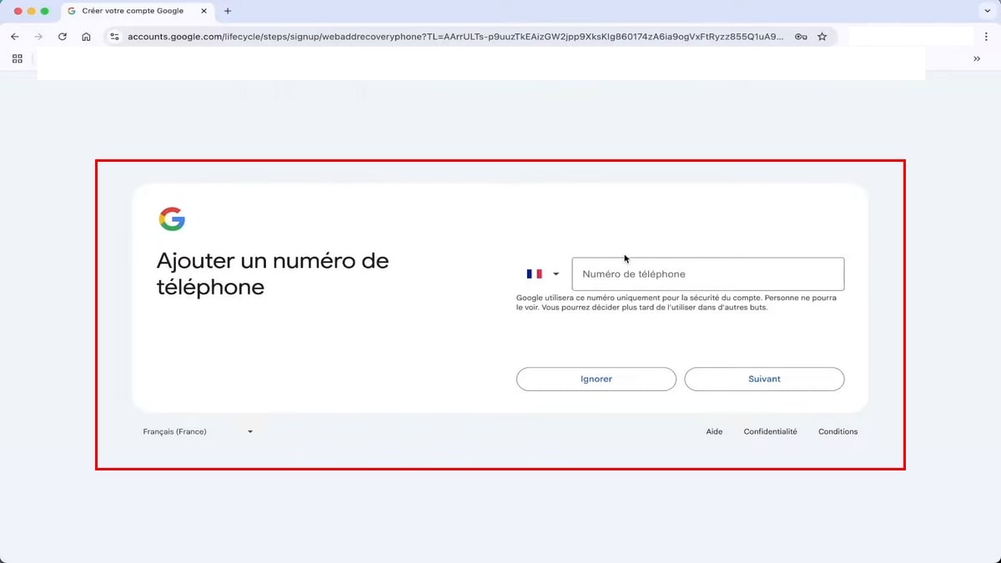Open the browser home page
The width and height of the screenshot is (1001, 563).
86,37
